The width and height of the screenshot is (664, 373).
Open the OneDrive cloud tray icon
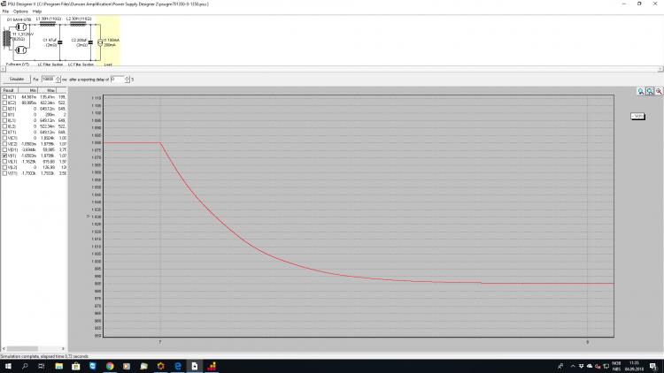590,366
